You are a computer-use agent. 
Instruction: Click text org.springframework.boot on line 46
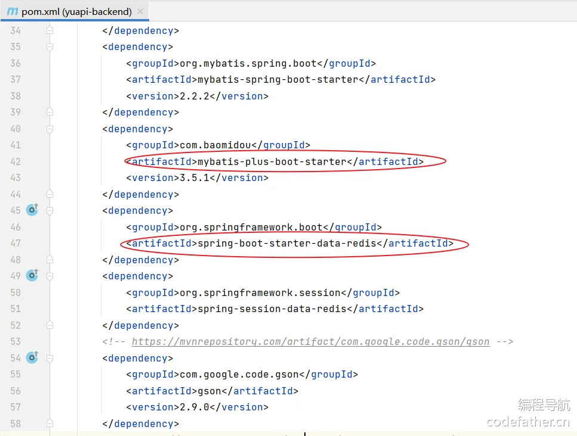coord(251,227)
